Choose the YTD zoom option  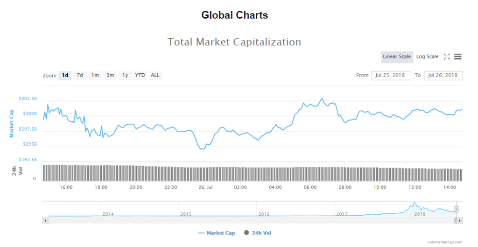tap(140, 75)
